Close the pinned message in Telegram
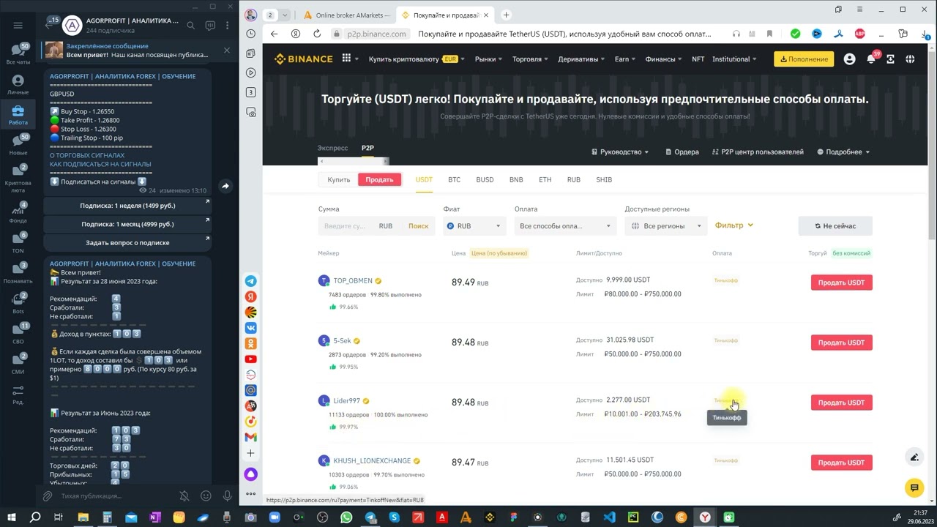Screen dimensions: 937x527 (x=227, y=50)
